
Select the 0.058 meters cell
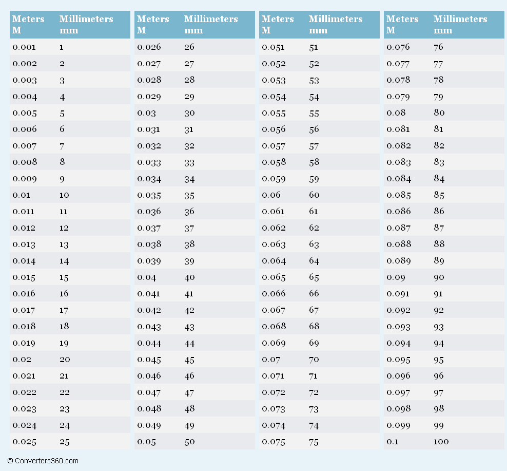(274, 162)
